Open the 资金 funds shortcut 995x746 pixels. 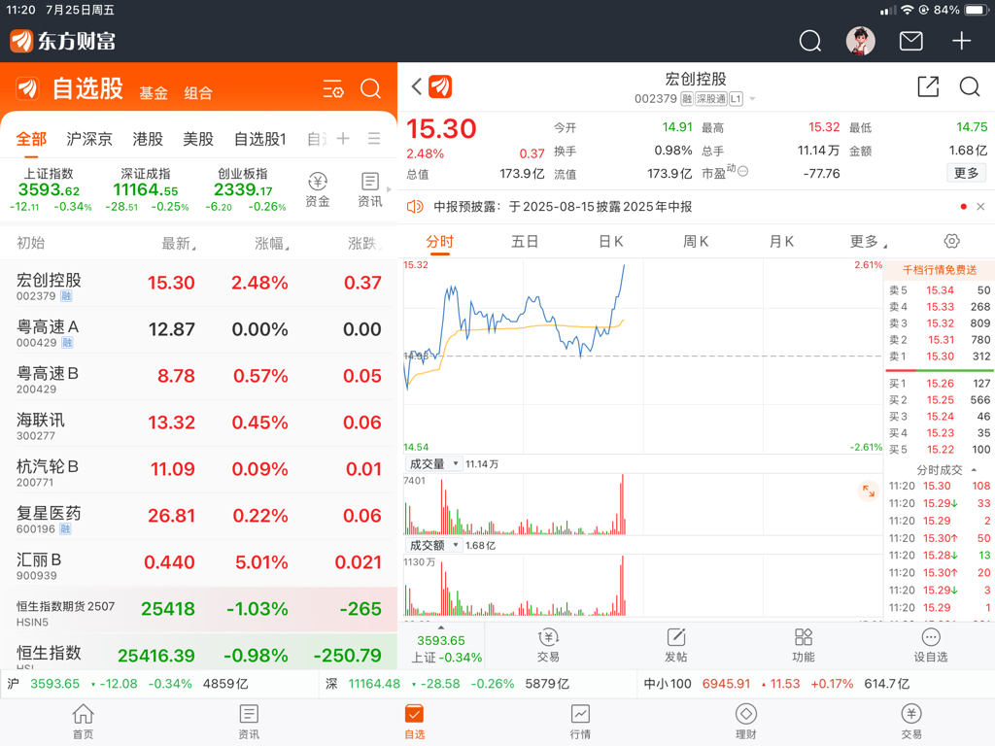(x=318, y=189)
